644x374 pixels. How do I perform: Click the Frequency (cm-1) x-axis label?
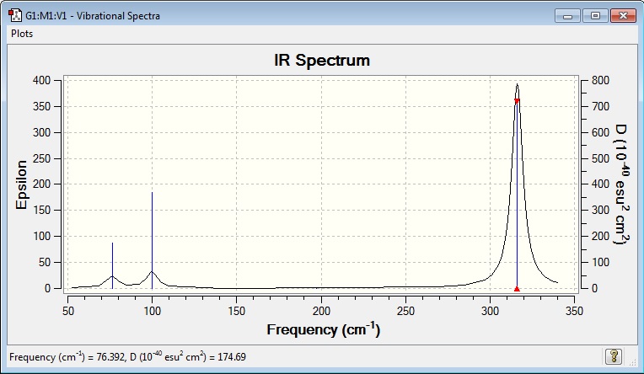coord(324,329)
